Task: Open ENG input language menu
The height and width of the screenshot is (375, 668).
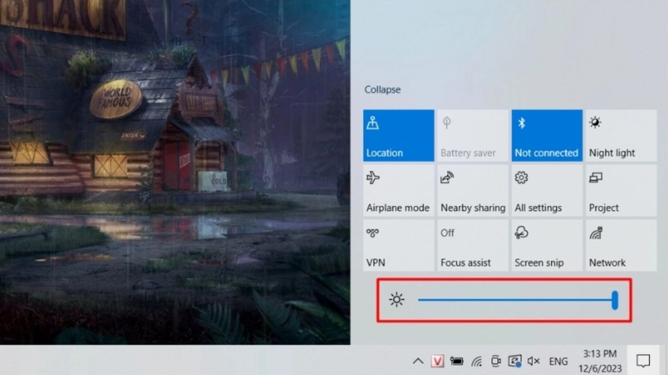Action: pyautogui.click(x=558, y=361)
